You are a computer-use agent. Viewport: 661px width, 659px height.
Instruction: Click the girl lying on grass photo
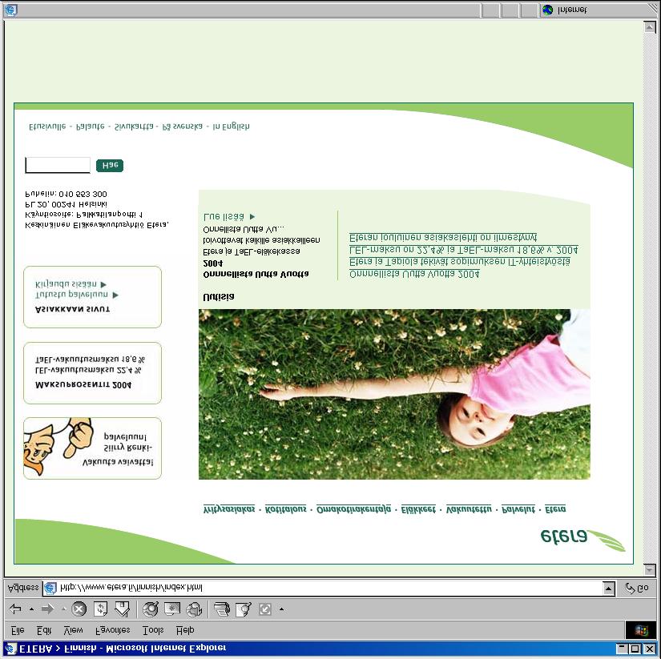pos(394,395)
